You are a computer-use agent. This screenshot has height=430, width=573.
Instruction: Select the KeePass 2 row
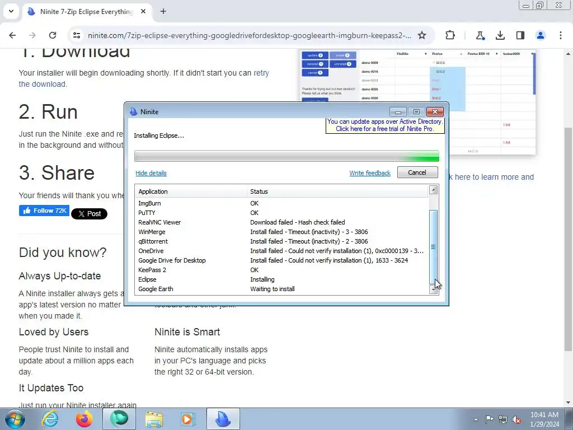pyautogui.click(x=281, y=270)
